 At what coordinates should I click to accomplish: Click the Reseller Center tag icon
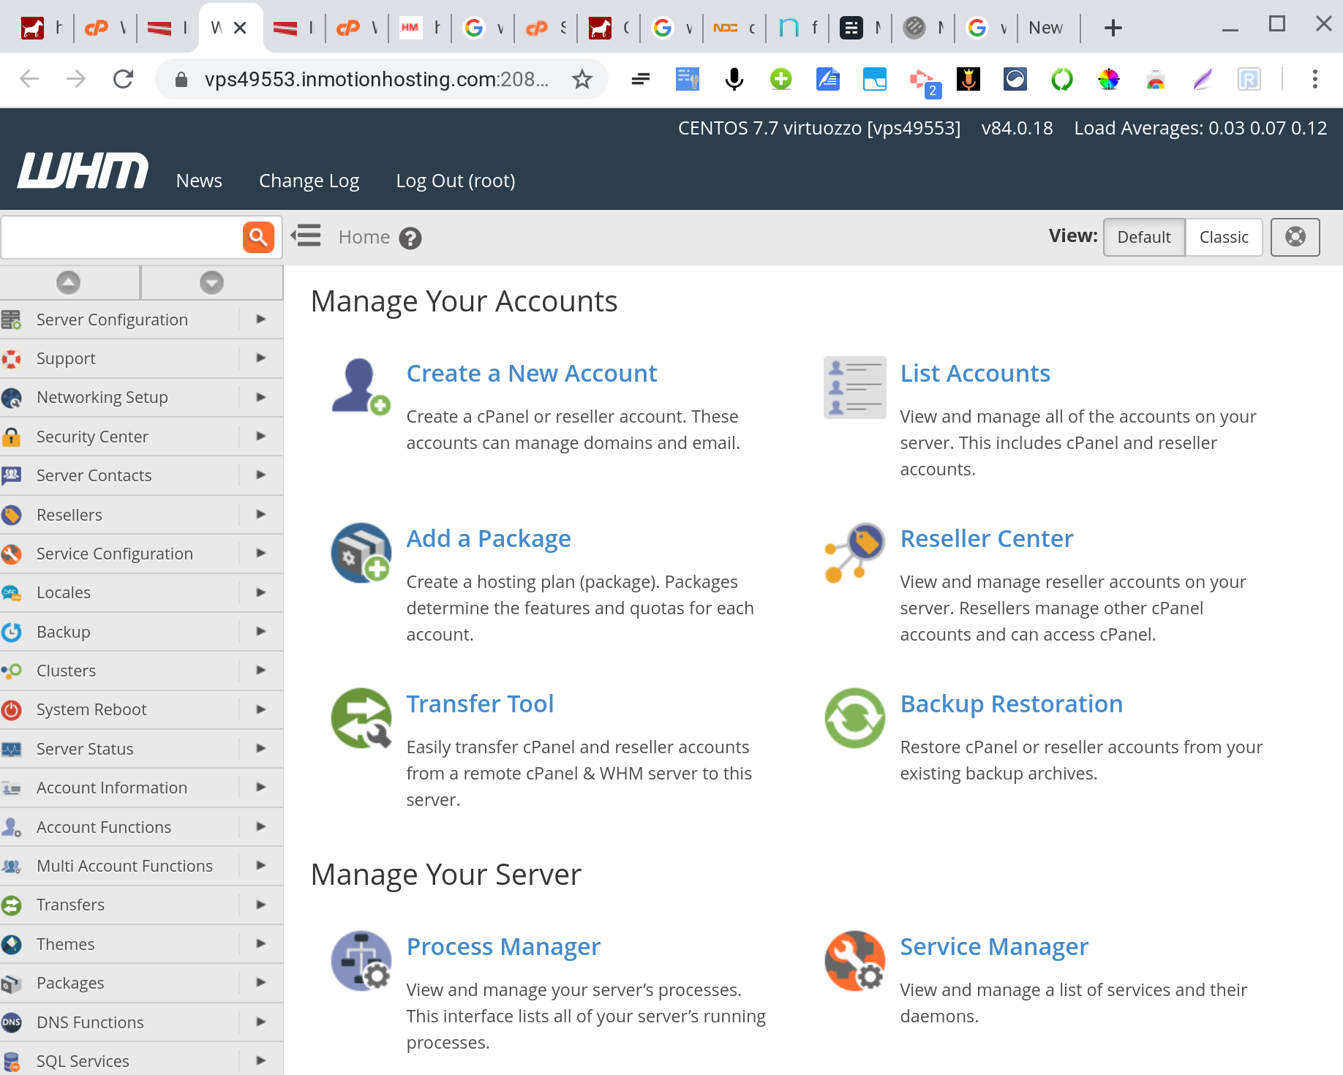coord(854,553)
